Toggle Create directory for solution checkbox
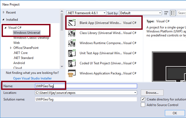 coord(143,99)
